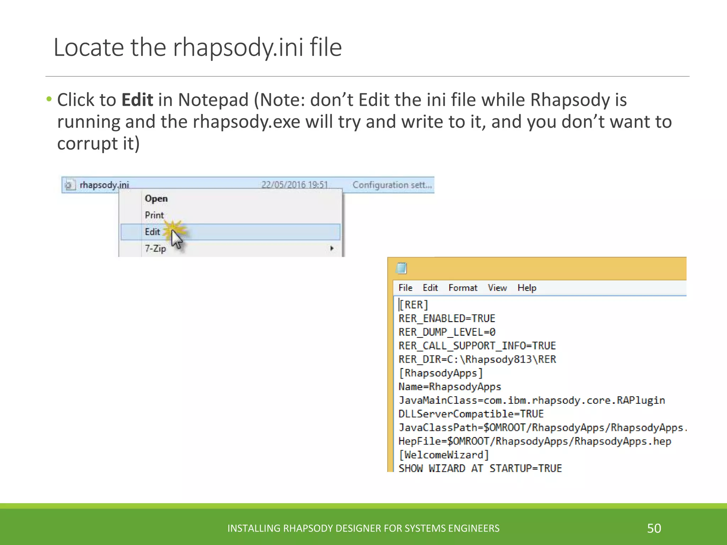Choose Edit in the context menu

230,232
